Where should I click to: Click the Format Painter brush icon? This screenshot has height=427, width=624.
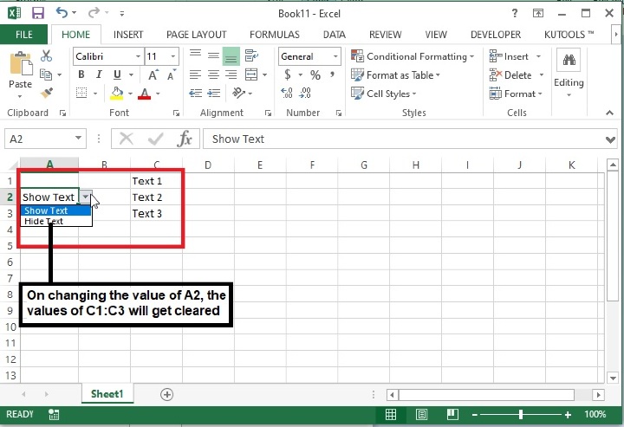pyautogui.click(x=47, y=93)
